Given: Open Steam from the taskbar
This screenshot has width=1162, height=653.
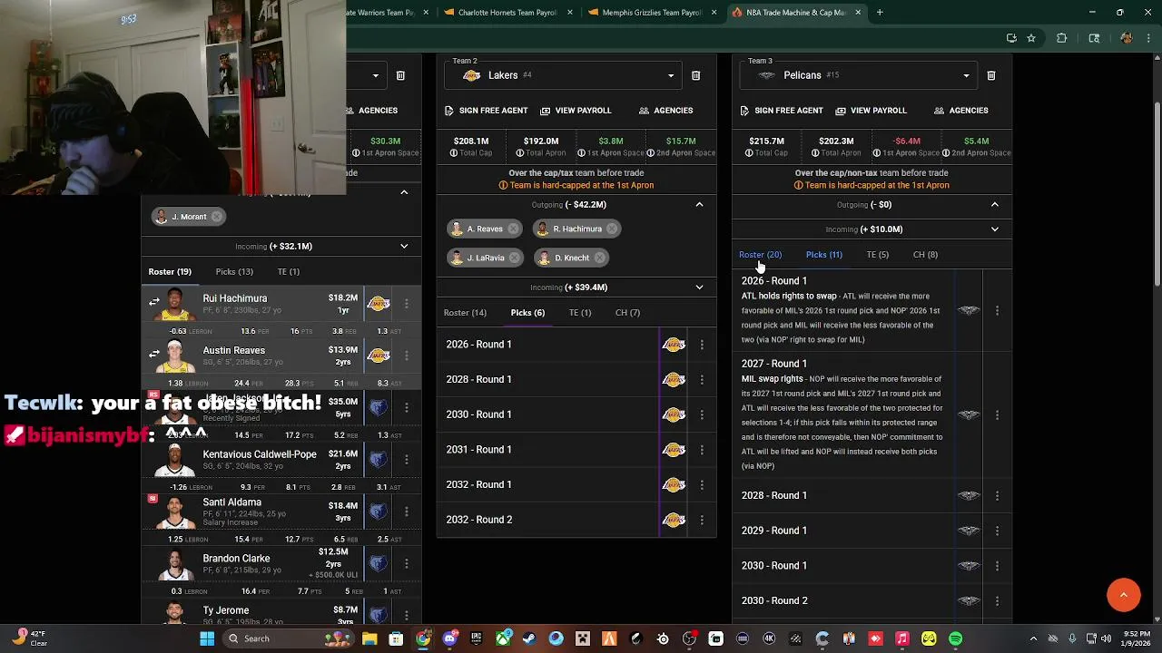Looking at the screenshot, I should point(528,638).
